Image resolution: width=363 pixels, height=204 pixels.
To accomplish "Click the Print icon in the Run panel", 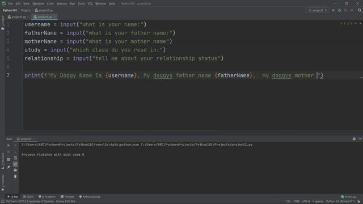I will [x=15, y=170].
